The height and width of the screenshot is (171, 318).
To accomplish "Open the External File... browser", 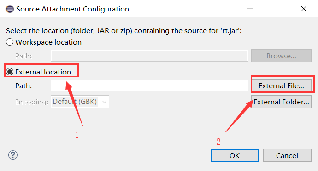I will 281,86.
